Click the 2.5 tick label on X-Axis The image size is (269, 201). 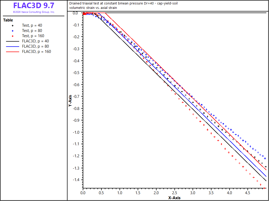pyautogui.click(x=174, y=193)
